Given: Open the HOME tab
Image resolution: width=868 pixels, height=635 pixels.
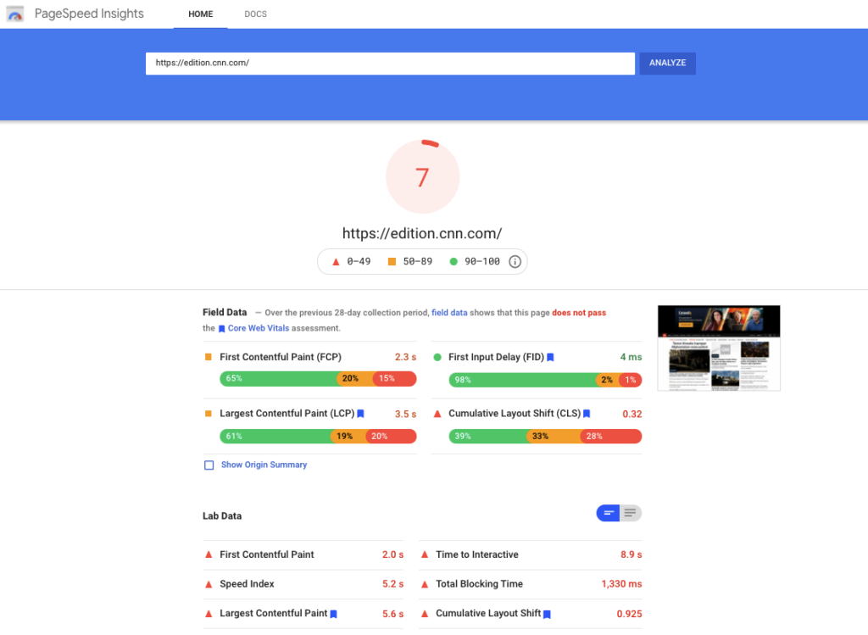Looking at the screenshot, I should tap(200, 14).
